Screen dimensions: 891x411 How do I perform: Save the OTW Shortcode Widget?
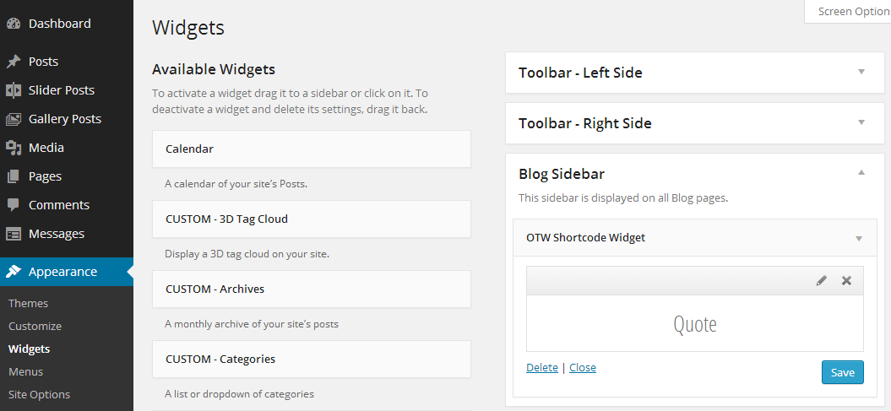(x=843, y=372)
